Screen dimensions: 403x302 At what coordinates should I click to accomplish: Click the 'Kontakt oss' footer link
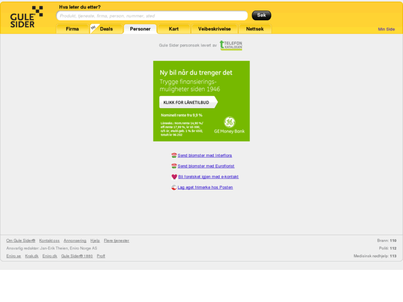pyautogui.click(x=49, y=240)
